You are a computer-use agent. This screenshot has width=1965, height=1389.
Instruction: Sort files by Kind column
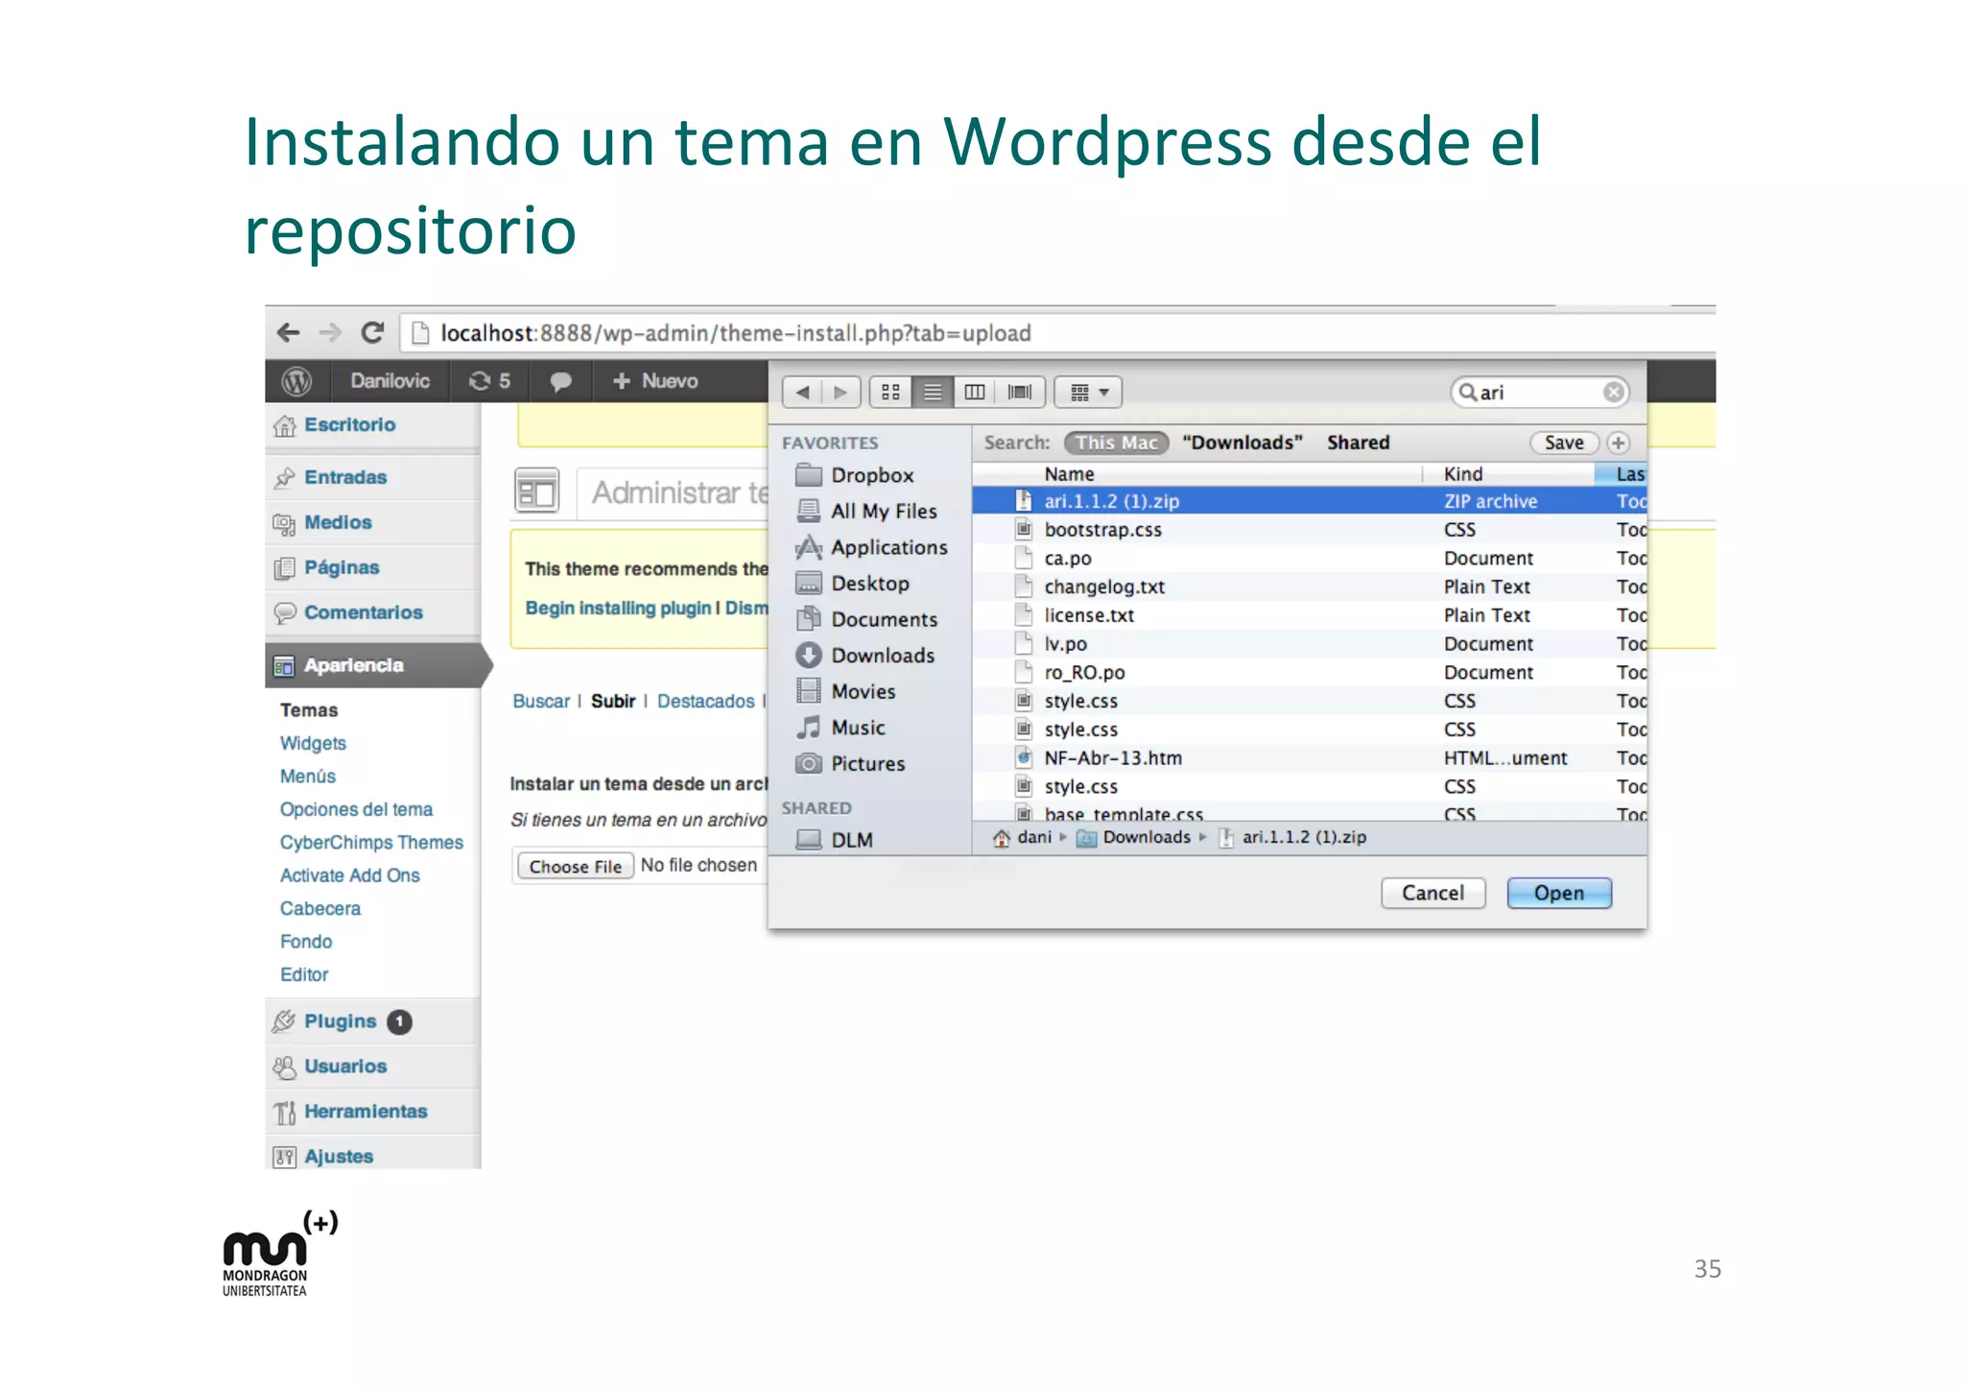pos(1463,474)
